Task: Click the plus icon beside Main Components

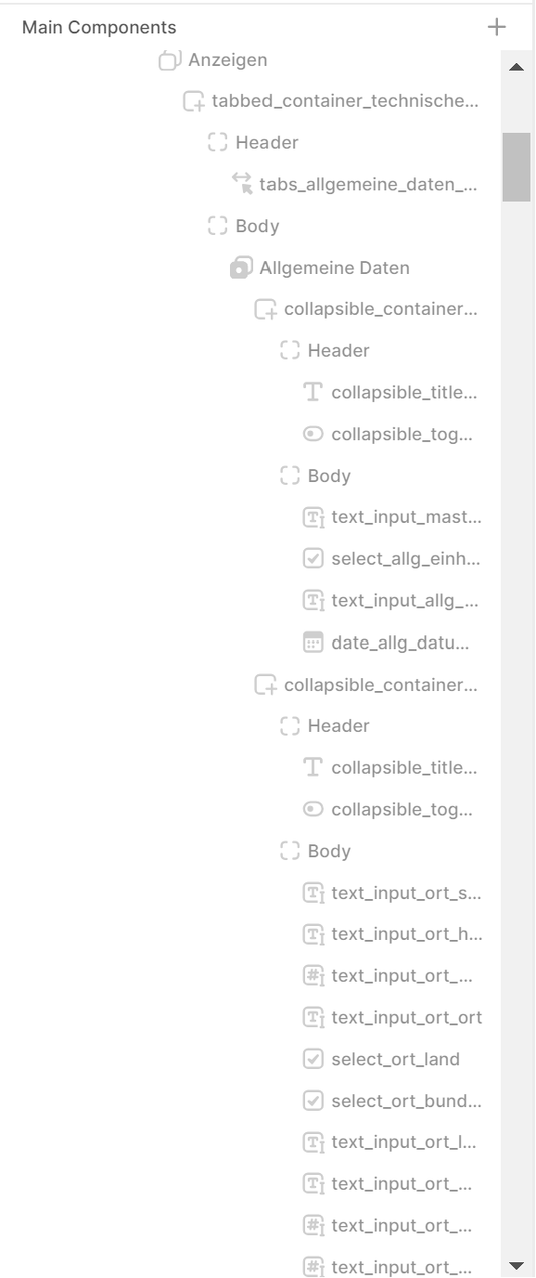Action: click(x=497, y=27)
